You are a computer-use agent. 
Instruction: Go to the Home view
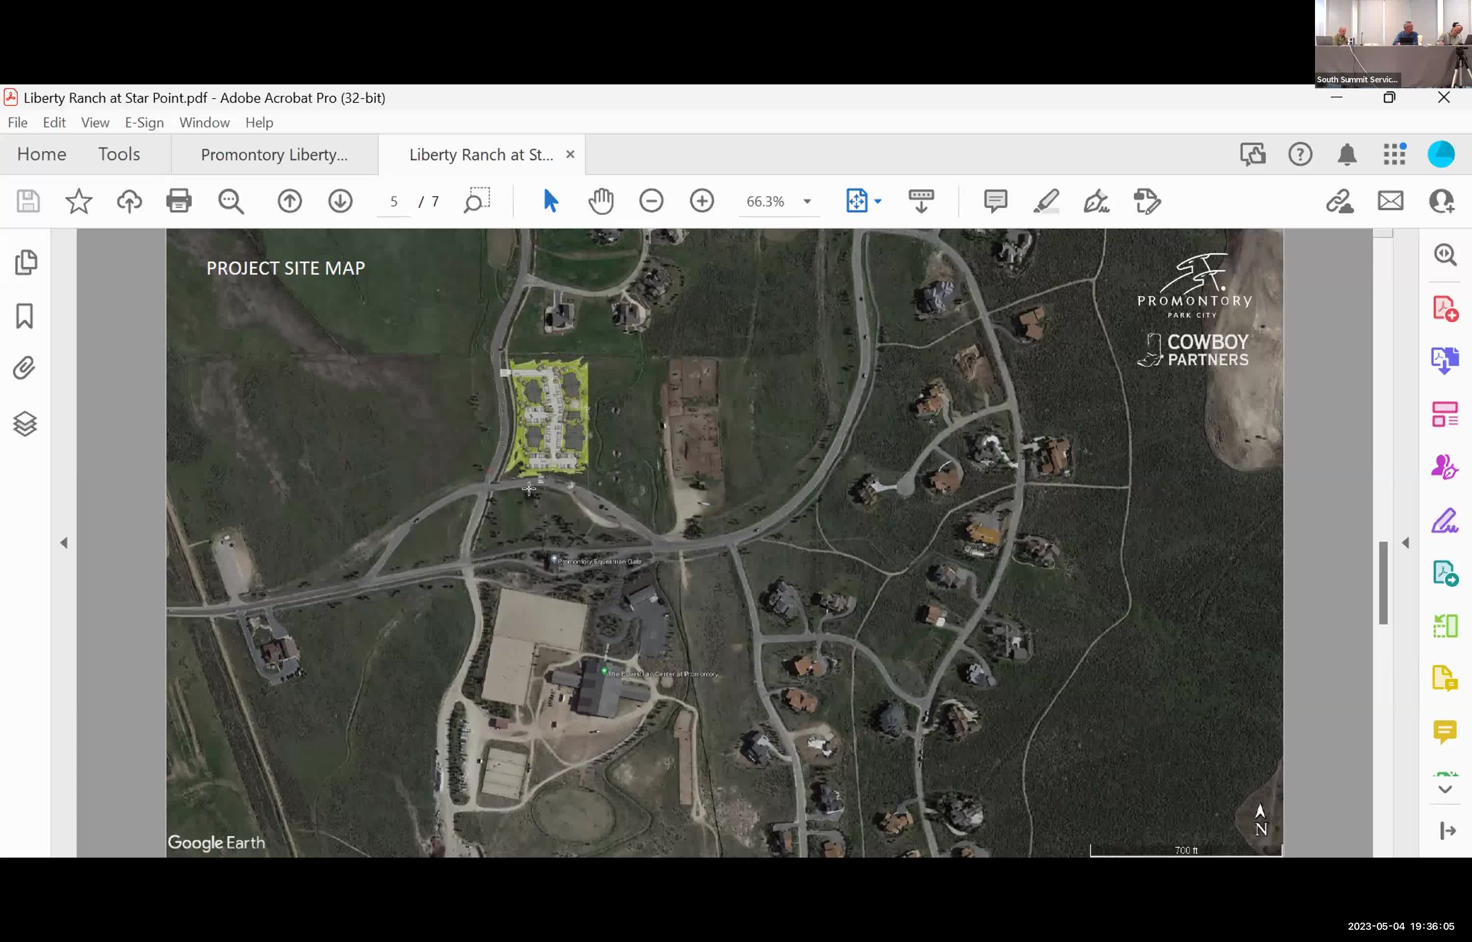click(41, 154)
